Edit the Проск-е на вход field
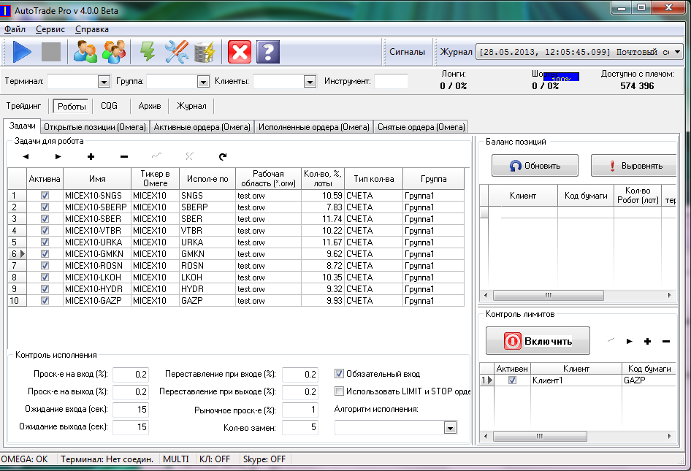The width and height of the screenshot is (691, 471). point(131,375)
